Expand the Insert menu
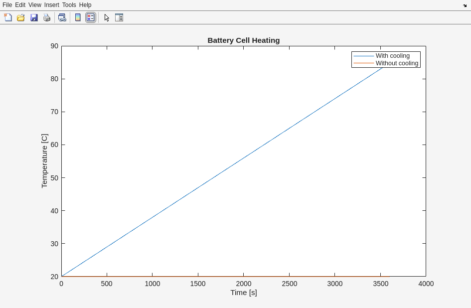471x308 pixels. click(x=51, y=5)
